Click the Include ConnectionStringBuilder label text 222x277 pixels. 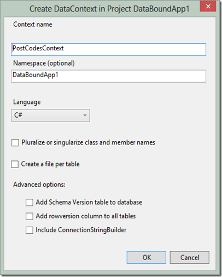(81, 230)
